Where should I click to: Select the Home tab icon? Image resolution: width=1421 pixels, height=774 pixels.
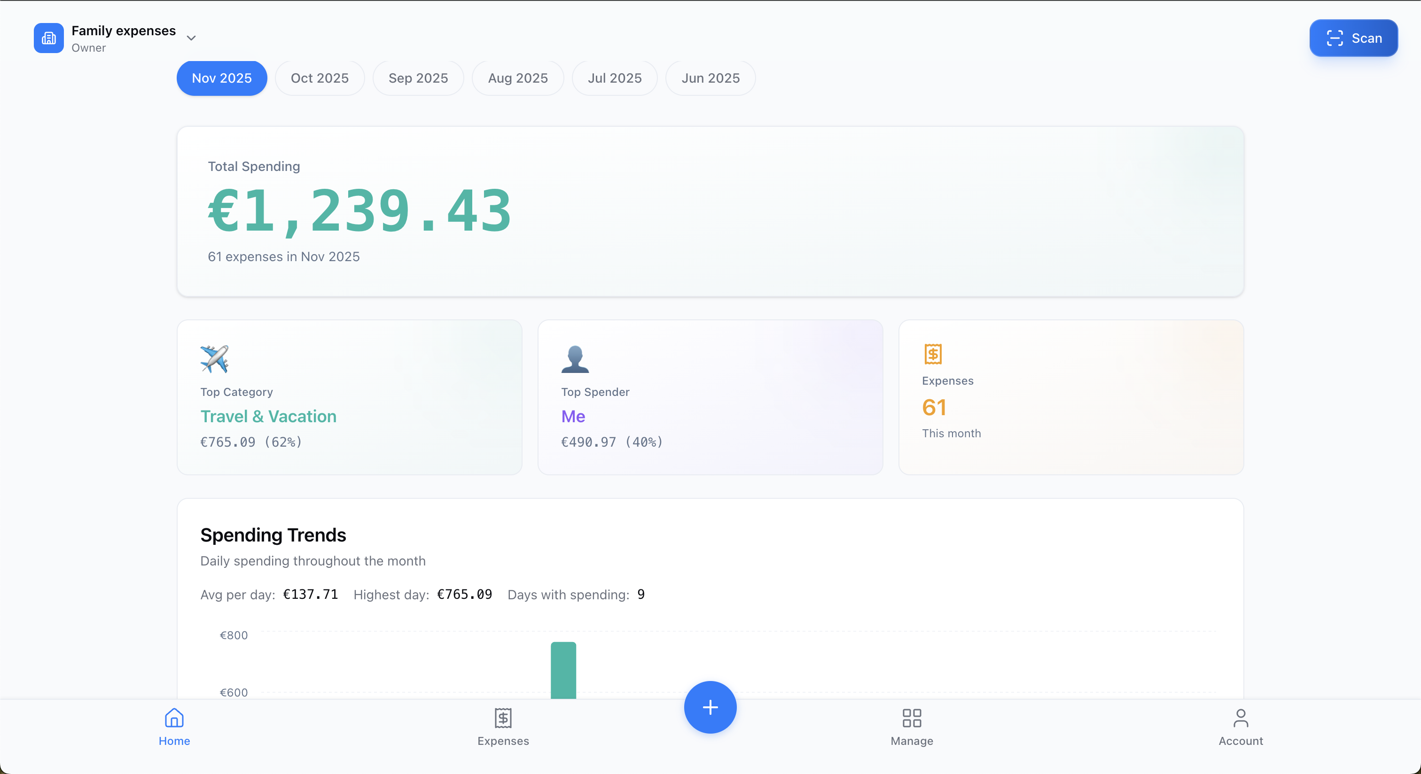[174, 718]
